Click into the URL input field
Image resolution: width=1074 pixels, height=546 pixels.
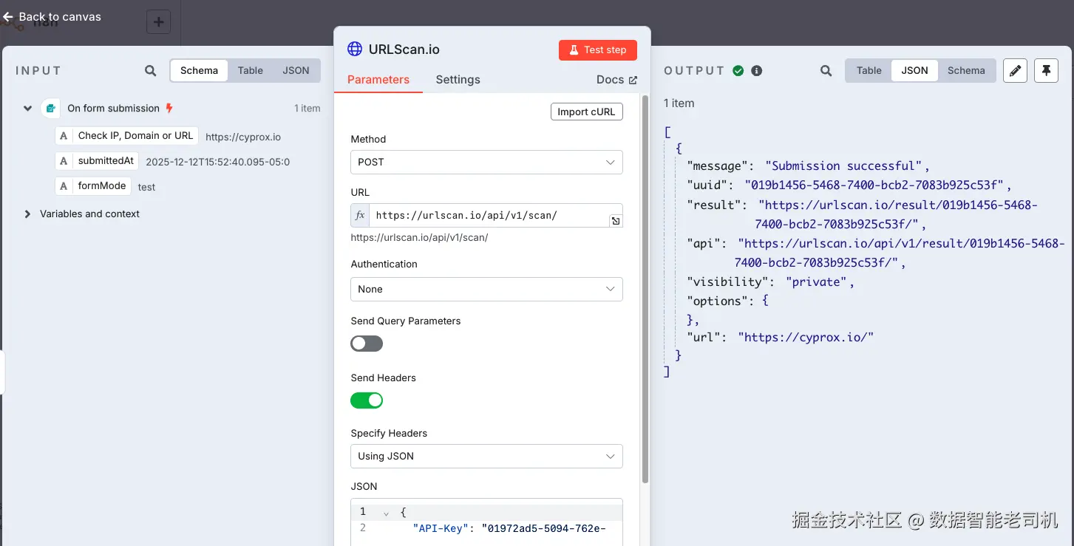(x=488, y=216)
